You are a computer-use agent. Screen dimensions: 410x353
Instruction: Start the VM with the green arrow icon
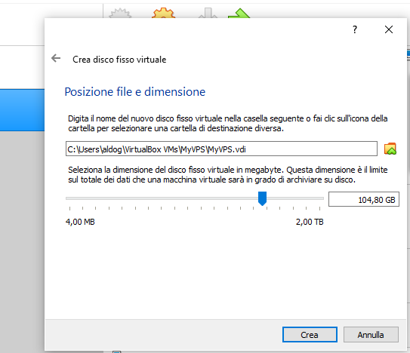[x=239, y=14]
